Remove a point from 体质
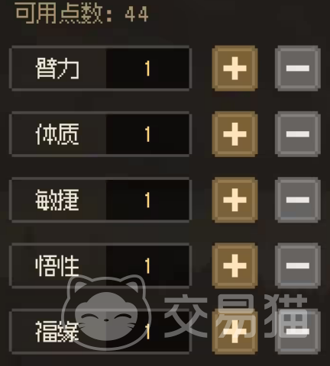Screen dimensions: 330x366 [x=298, y=134]
